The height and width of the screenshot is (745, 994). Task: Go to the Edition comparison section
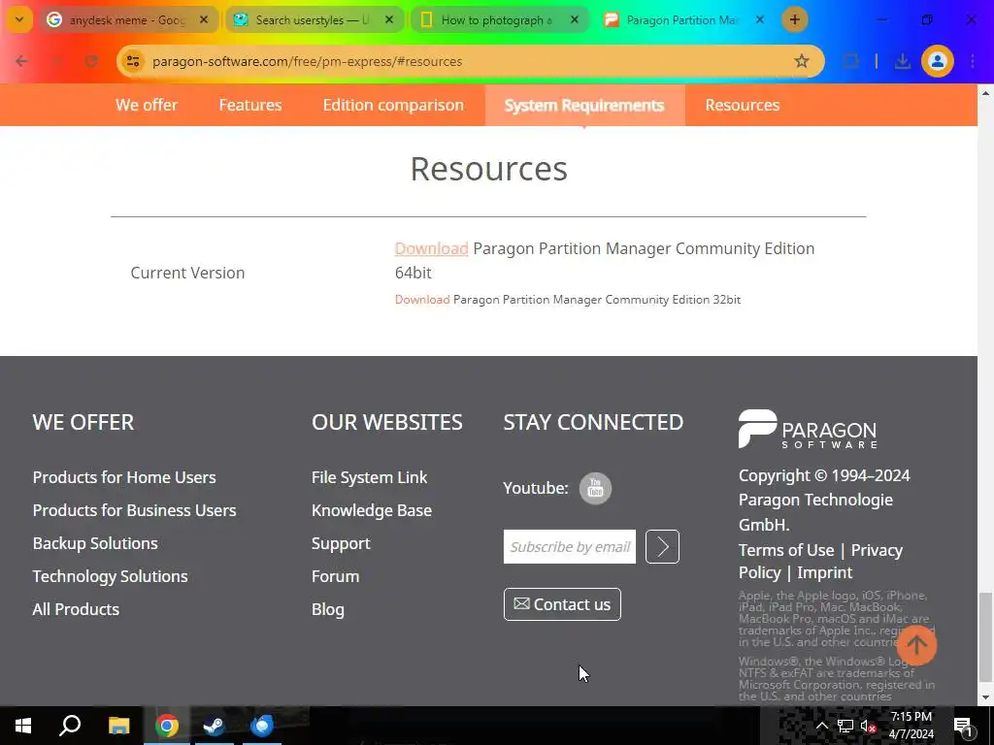[x=393, y=105]
